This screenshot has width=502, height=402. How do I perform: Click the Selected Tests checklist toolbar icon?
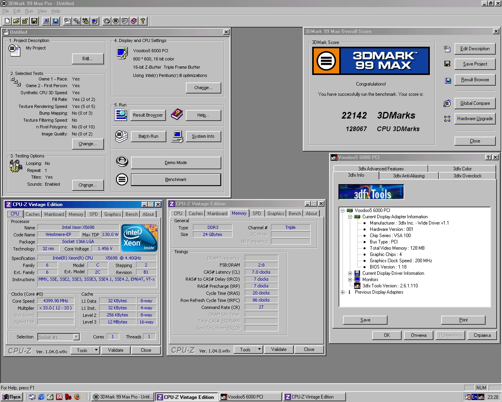(x=76, y=21)
